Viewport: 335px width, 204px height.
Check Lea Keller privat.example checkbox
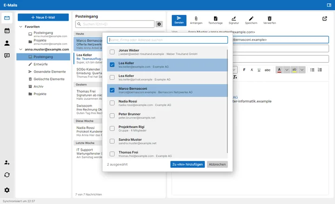point(112,77)
